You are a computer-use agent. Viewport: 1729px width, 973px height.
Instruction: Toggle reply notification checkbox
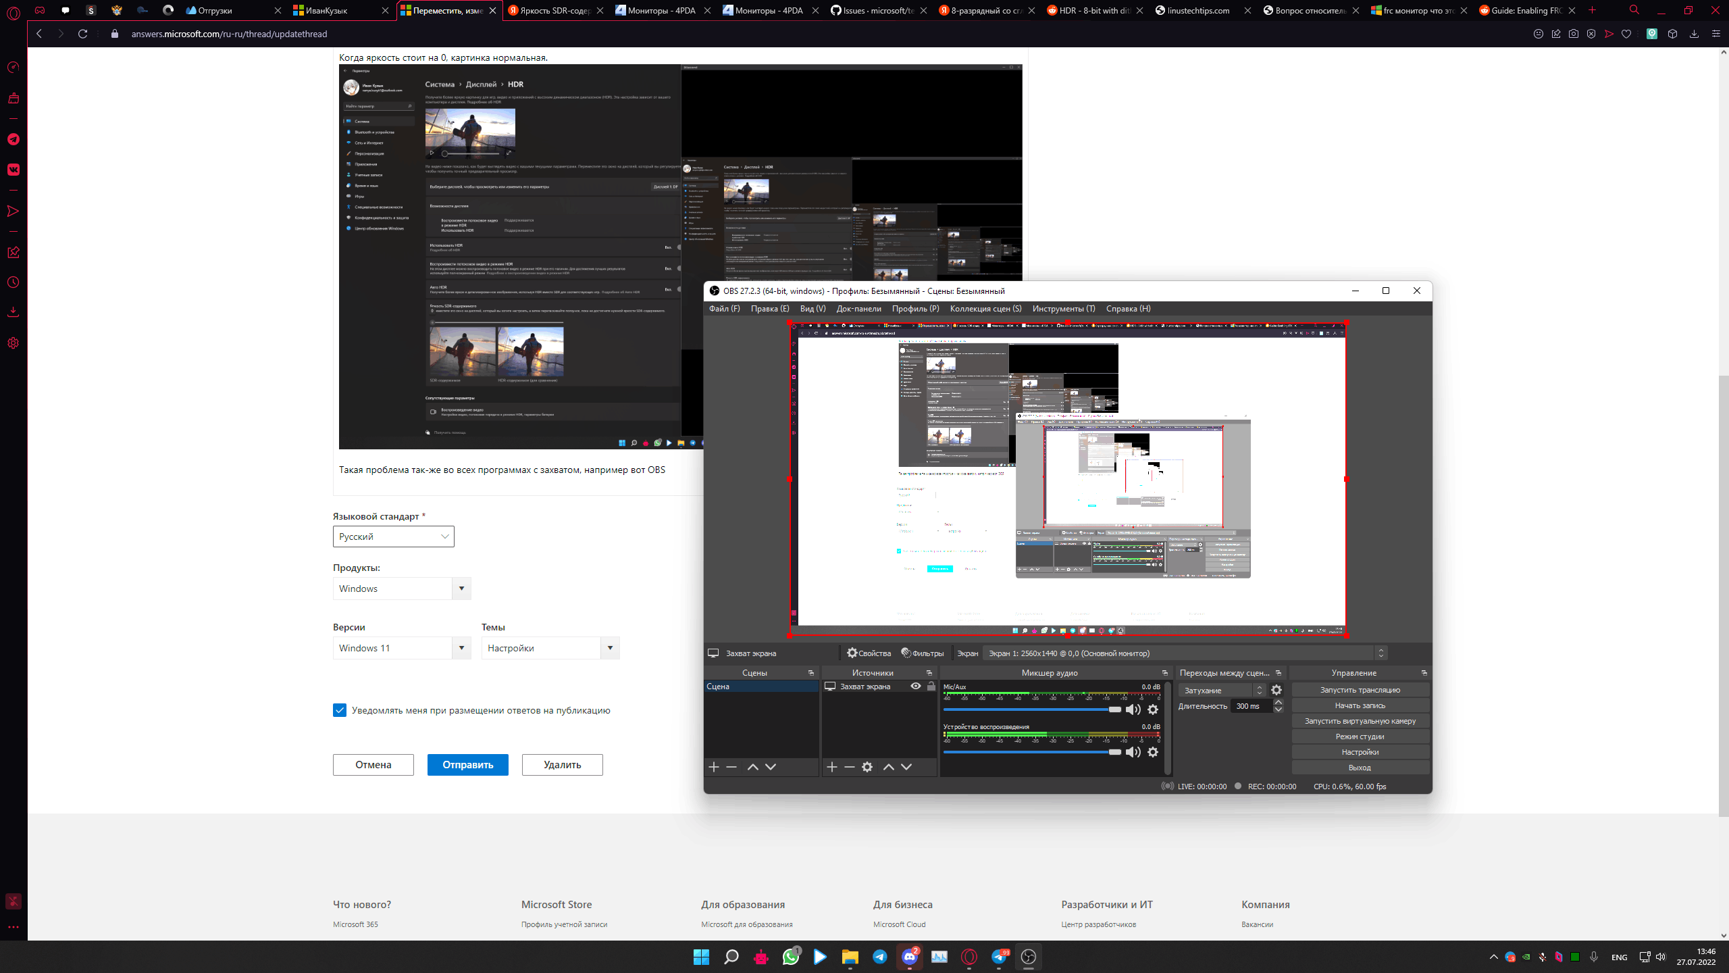point(340,710)
